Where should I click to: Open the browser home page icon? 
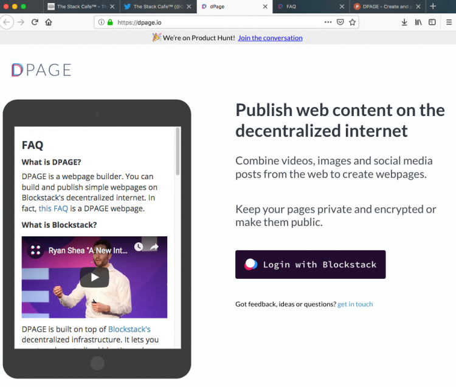(x=49, y=22)
